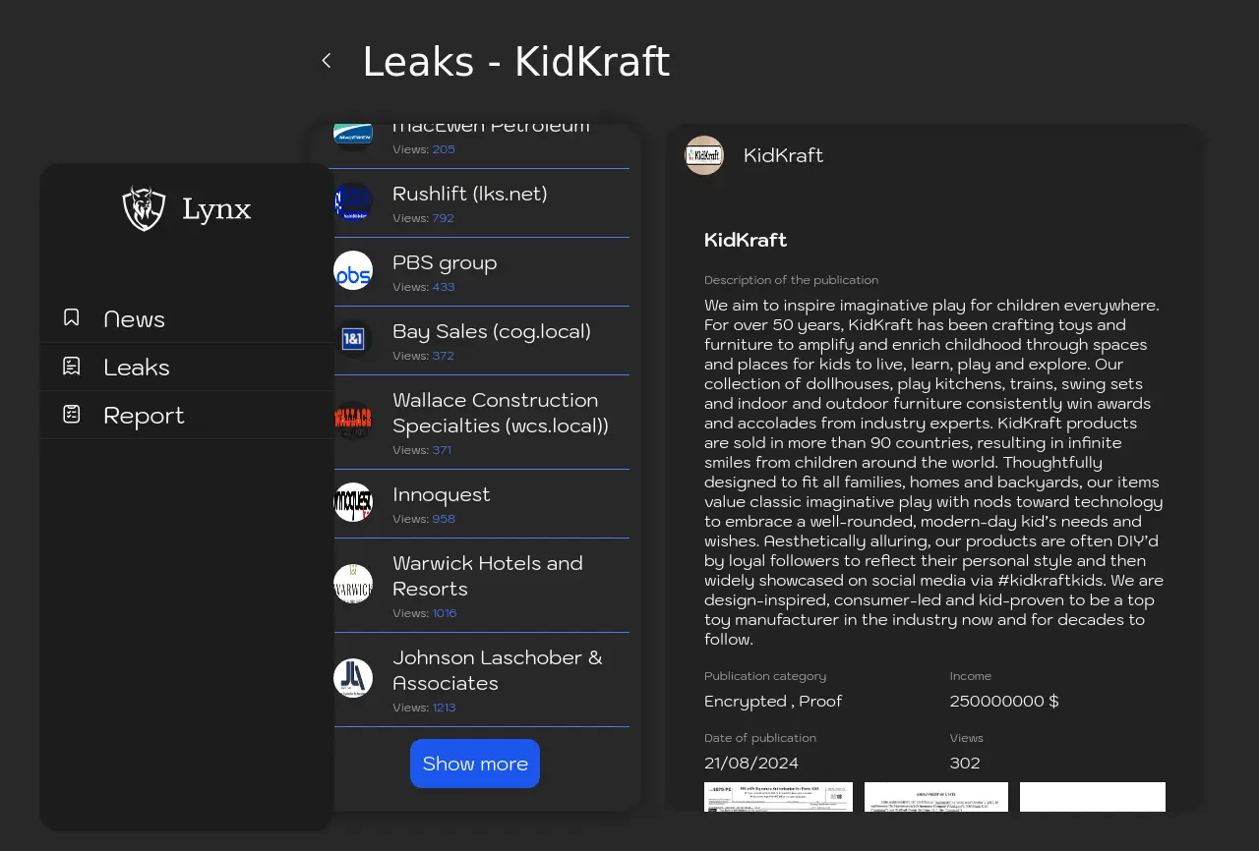The height and width of the screenshot is (851, 1259).
Task: Open the News menu item
Action: [134, 319]
